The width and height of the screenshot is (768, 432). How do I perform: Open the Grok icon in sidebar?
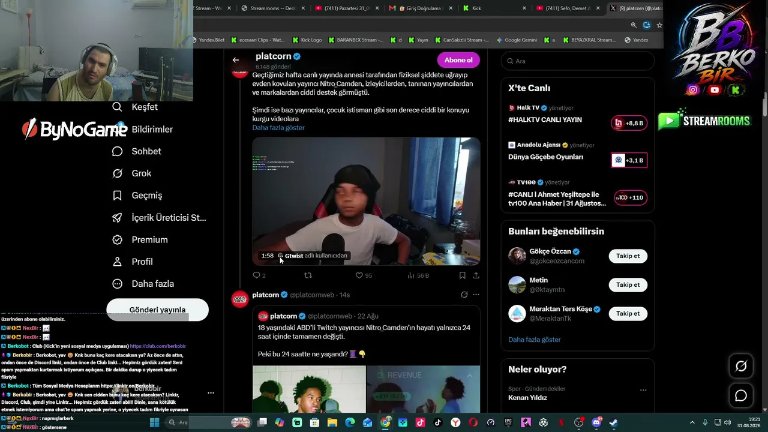pos(118,173)
